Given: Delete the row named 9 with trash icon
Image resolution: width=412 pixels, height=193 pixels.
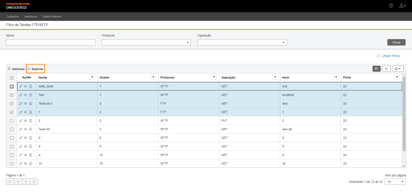Looking at the screenshot, I should [30, 146].
